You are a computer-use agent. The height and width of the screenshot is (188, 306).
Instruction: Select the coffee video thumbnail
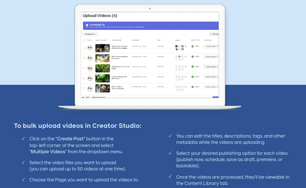click(102, 48)
